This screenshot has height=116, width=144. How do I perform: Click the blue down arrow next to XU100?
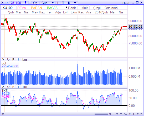pyautogui.click(x=26, y=3)
